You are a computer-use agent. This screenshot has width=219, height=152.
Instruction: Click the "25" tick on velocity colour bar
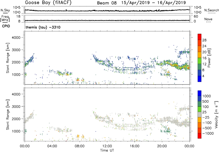tap(204, 112)
